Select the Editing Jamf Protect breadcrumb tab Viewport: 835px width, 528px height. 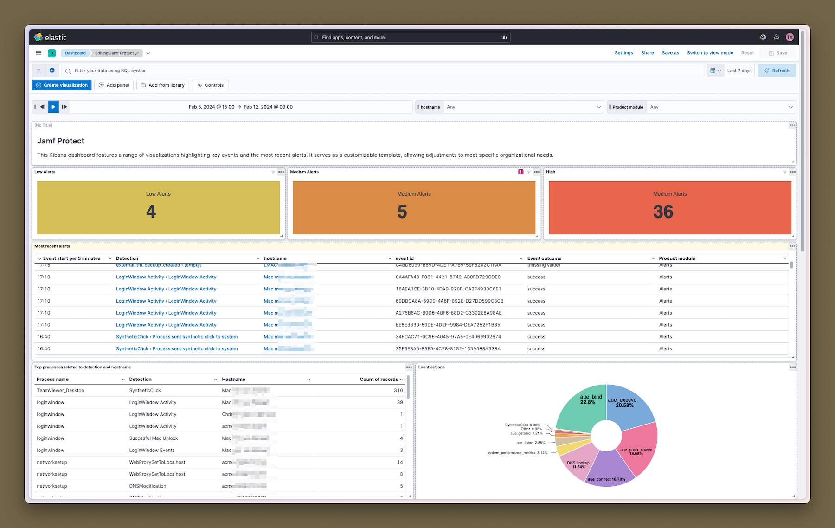[x=116, y=53]
